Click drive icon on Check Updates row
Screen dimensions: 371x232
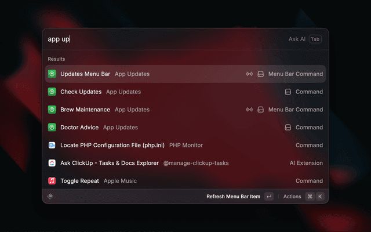288,92
